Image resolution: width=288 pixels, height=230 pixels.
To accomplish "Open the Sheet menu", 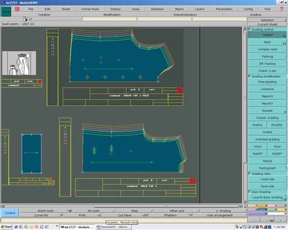I will [x=66, y=9].
